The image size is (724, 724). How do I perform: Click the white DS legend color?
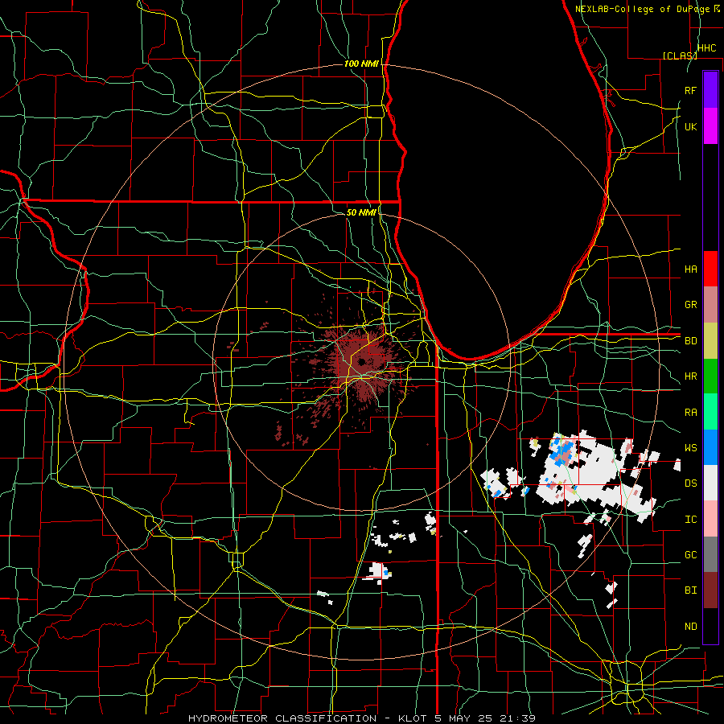(x=710, y=483)
